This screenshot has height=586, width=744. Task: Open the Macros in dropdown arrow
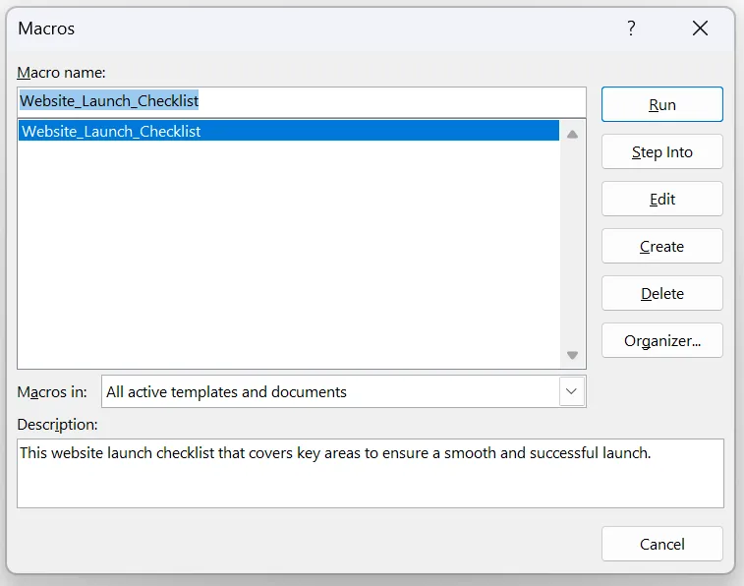[x=571, y=391]
